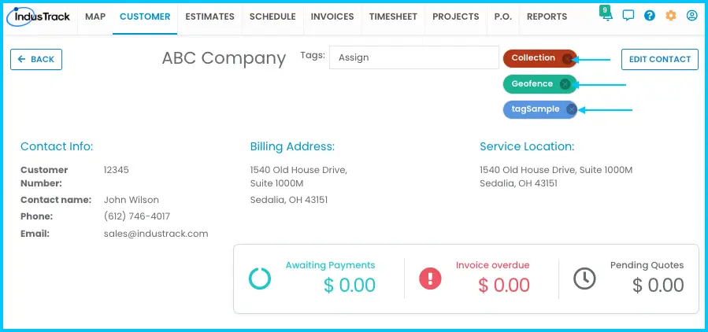Open the chat messages icon
This screenshot has height=332, width=708.
tap(628, 16)
